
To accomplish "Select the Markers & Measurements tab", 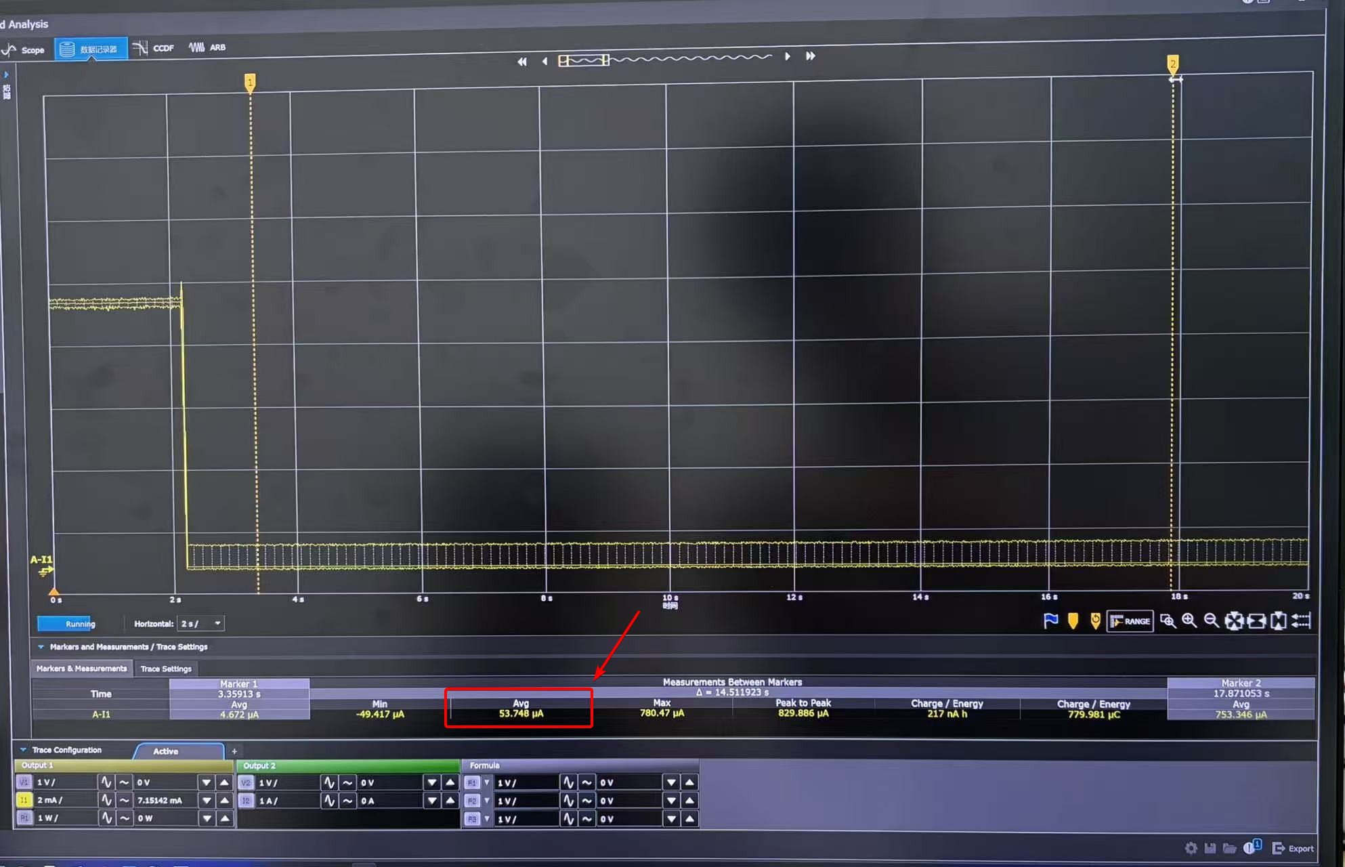I will click(x=81, y=669).
